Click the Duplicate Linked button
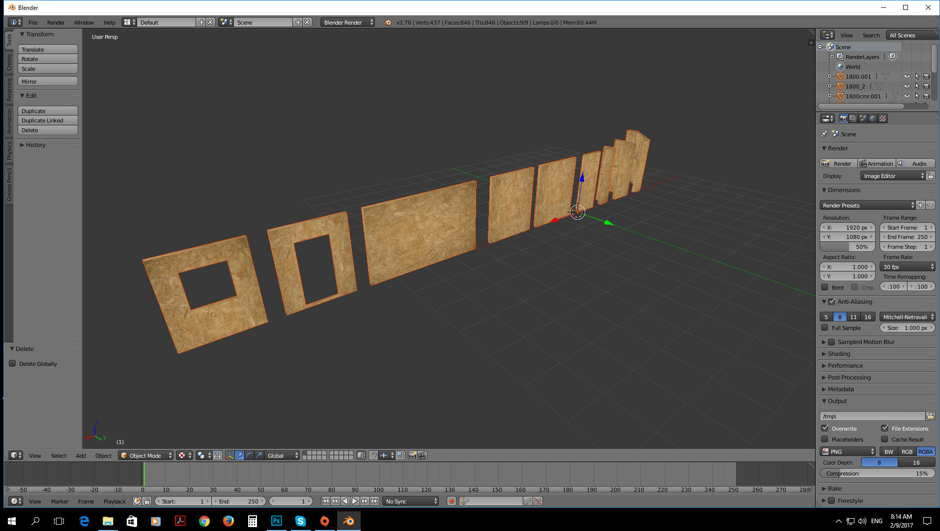Viewport: 940px width, 531px height. click(x=48, y=120)
